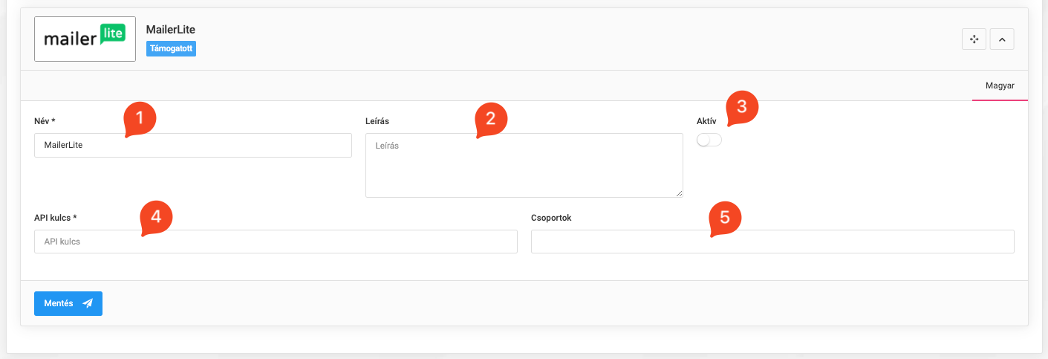Click the move panel arrows icon
Viewport: 1048px width, 359px height.
pos(974,39)
